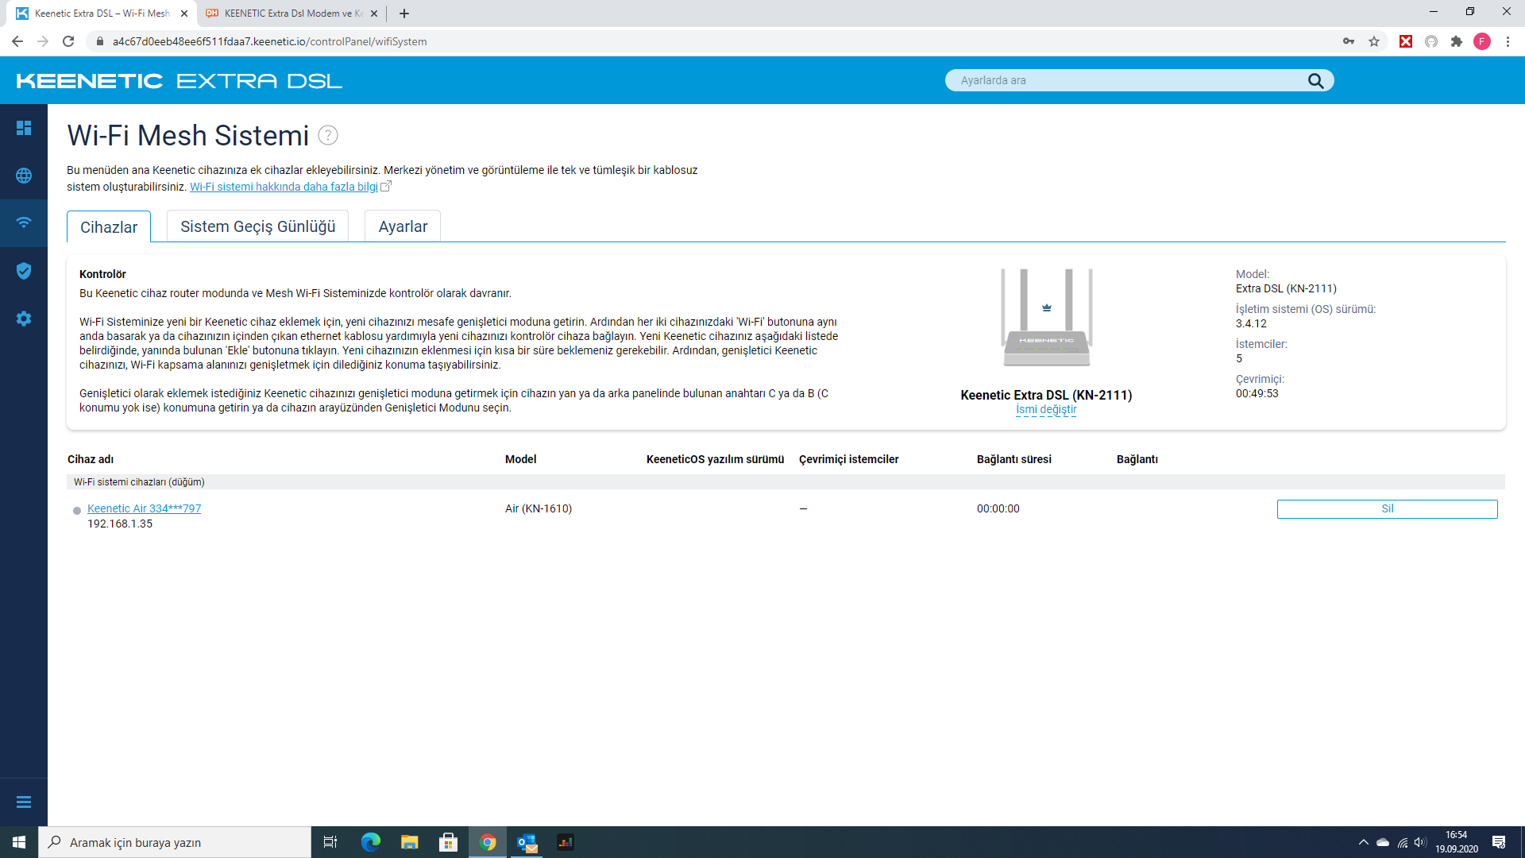Click the Keenetic Extra DSL logo

click(179, 81)
